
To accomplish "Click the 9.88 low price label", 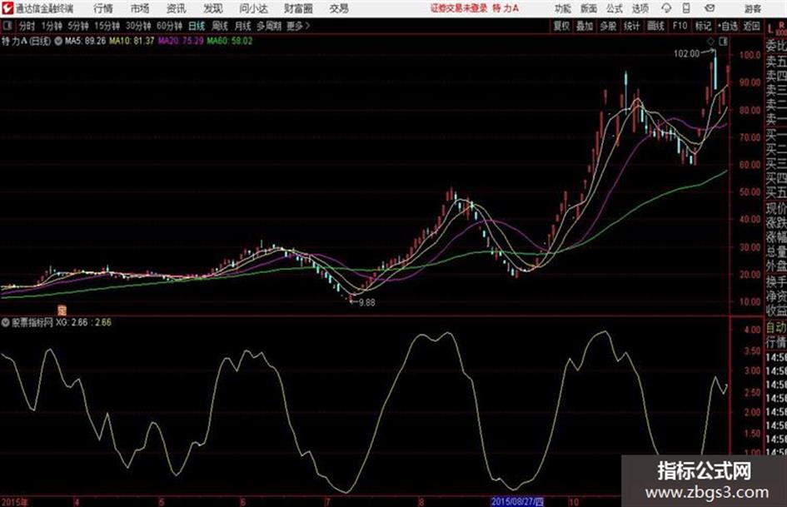I will click(x=367, y=302).
